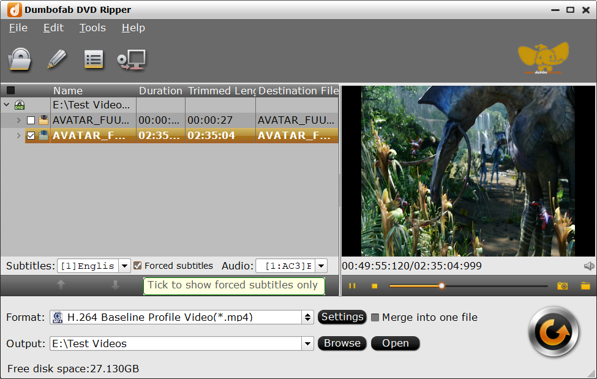Open the task list icon in toolbar
Screen dimensions: 597x379
click(94, 59)
